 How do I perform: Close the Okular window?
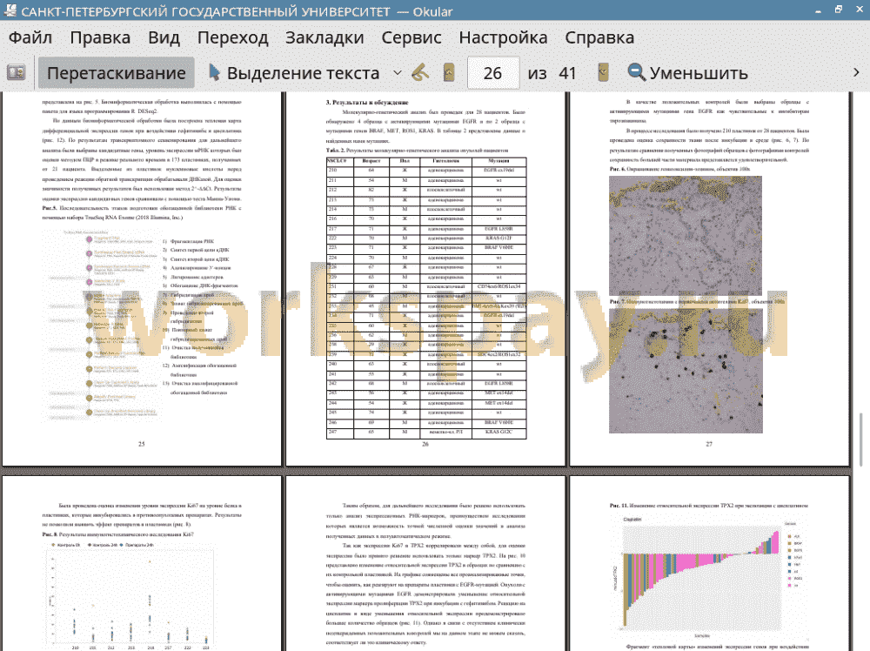[860, 10]
